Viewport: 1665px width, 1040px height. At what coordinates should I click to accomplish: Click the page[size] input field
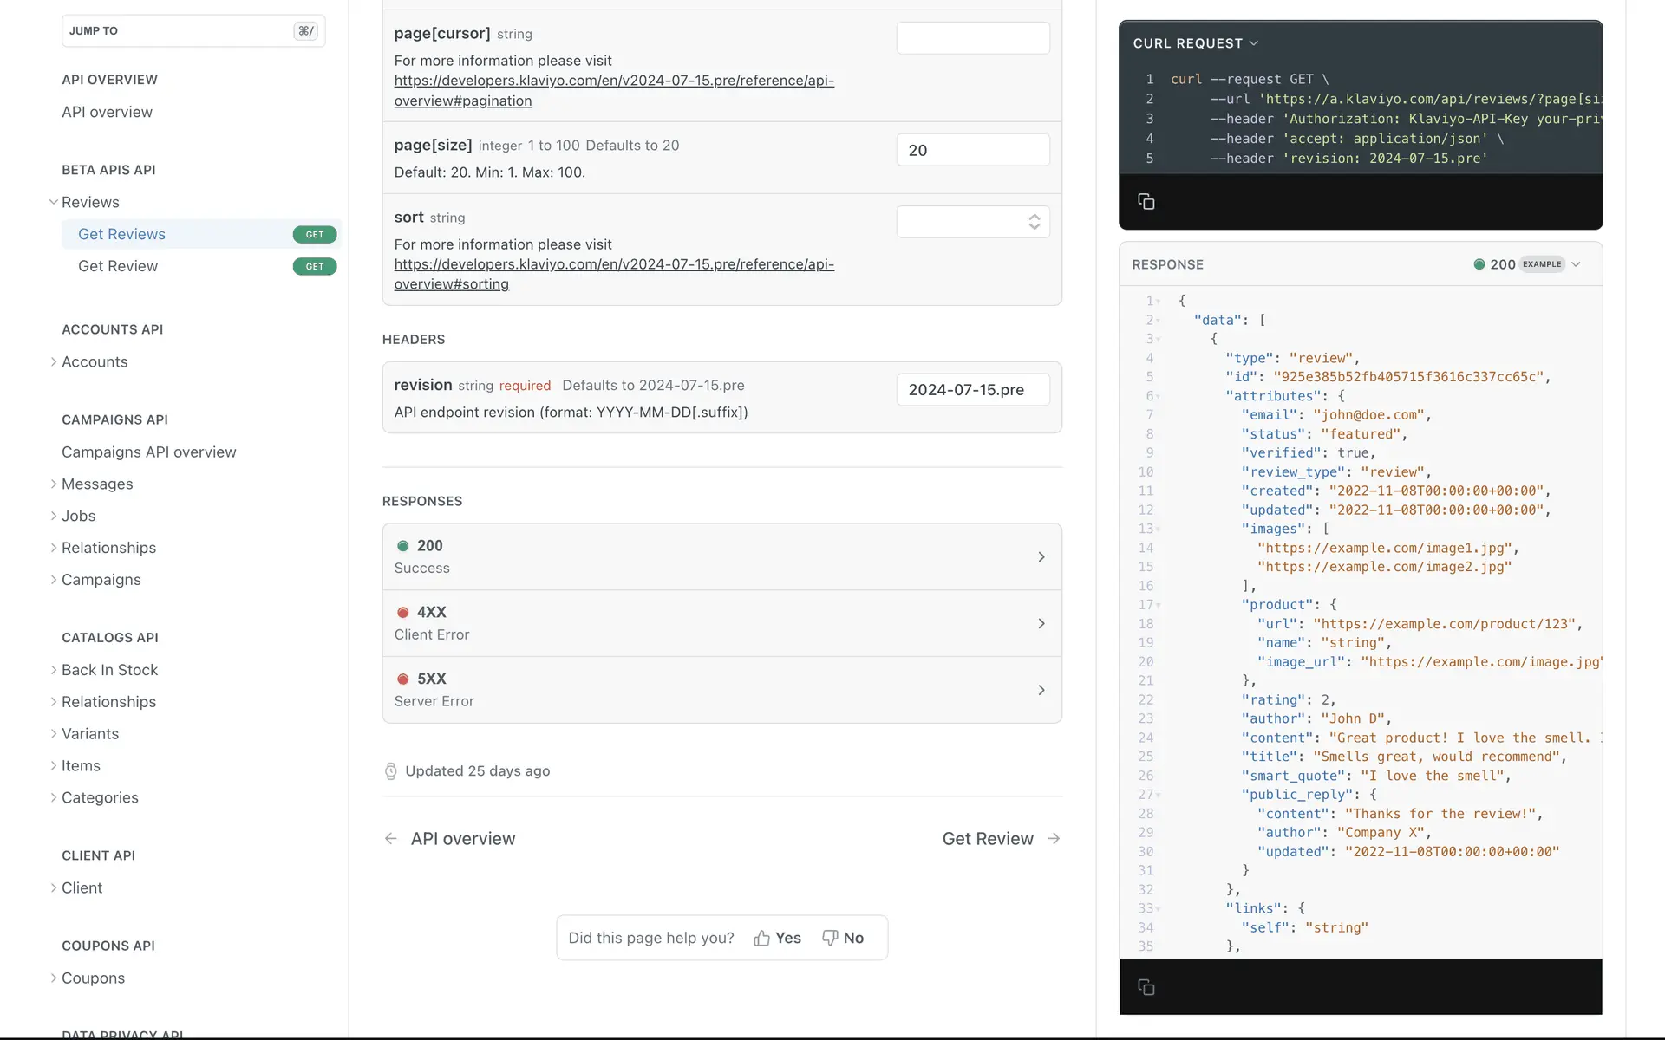(x=973, y=150)
